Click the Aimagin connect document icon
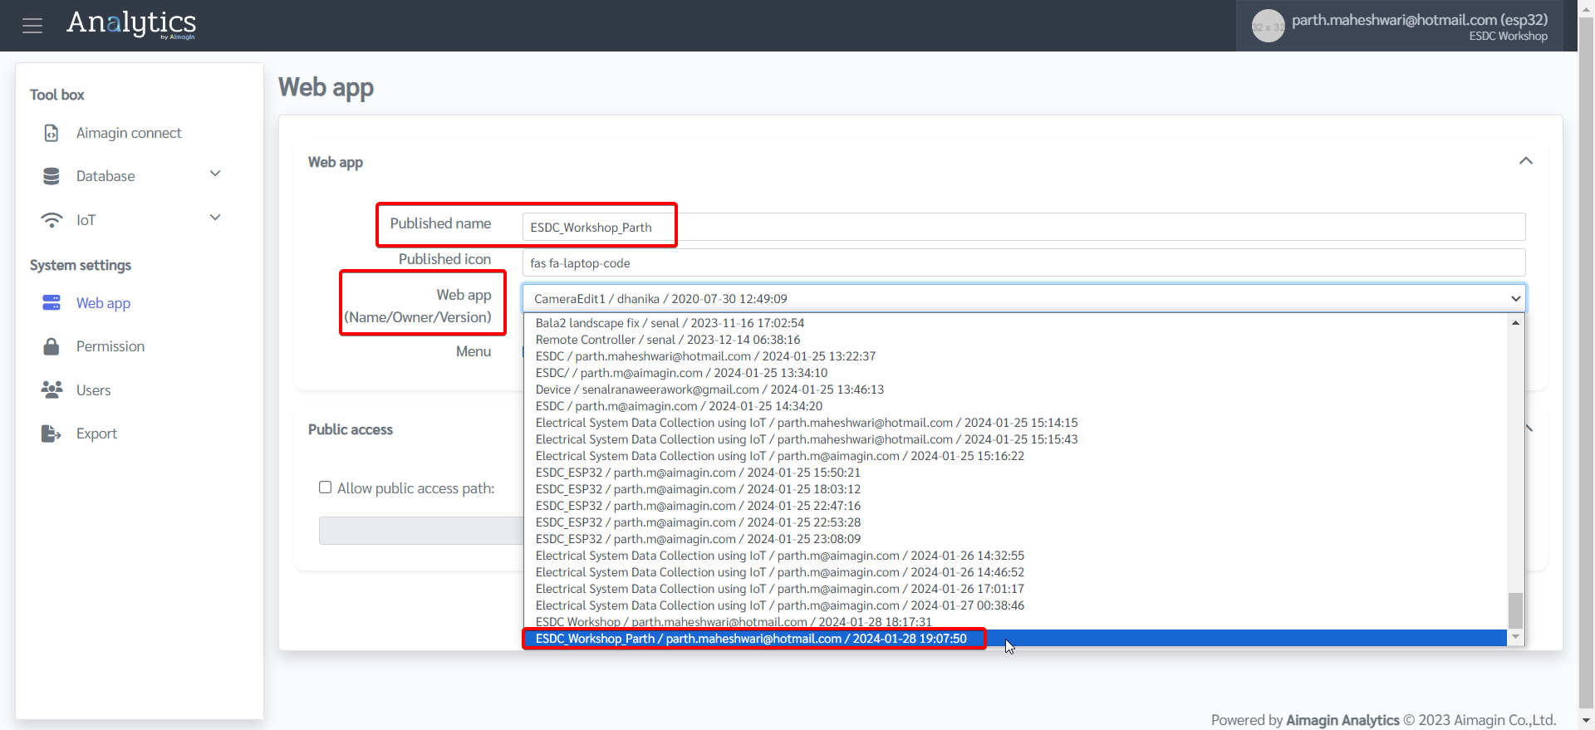Screen dimensions: 1595x730 [52, 133]
